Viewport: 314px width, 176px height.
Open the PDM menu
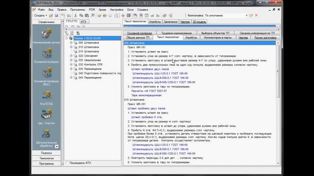[92, 10]
